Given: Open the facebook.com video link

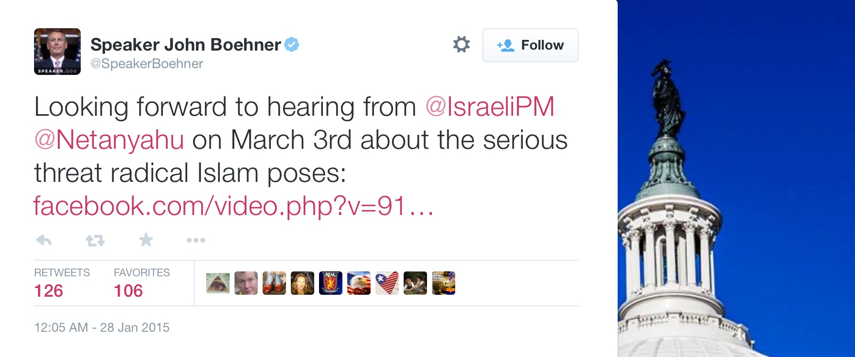Looking at the screenshot, I should click(x=233, y=206).
